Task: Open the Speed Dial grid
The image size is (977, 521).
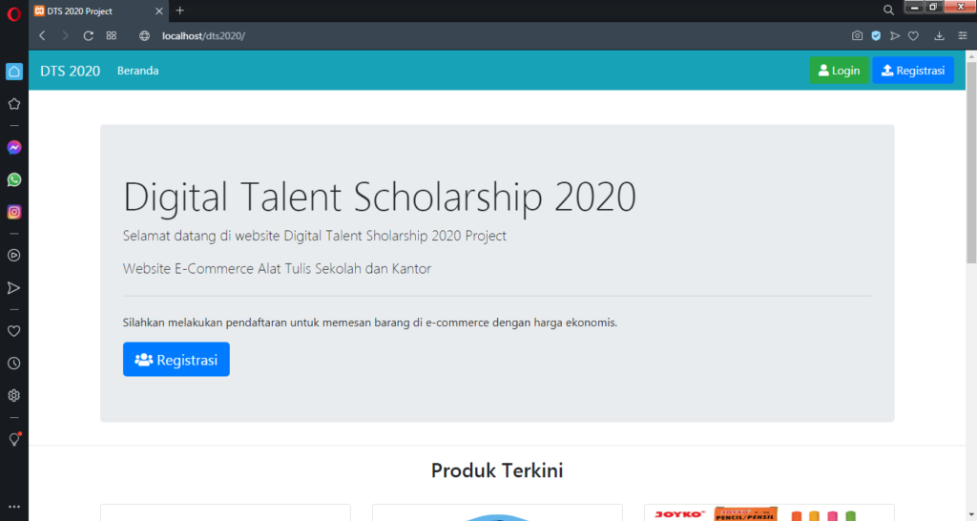Action: click(x=112, y=36)
